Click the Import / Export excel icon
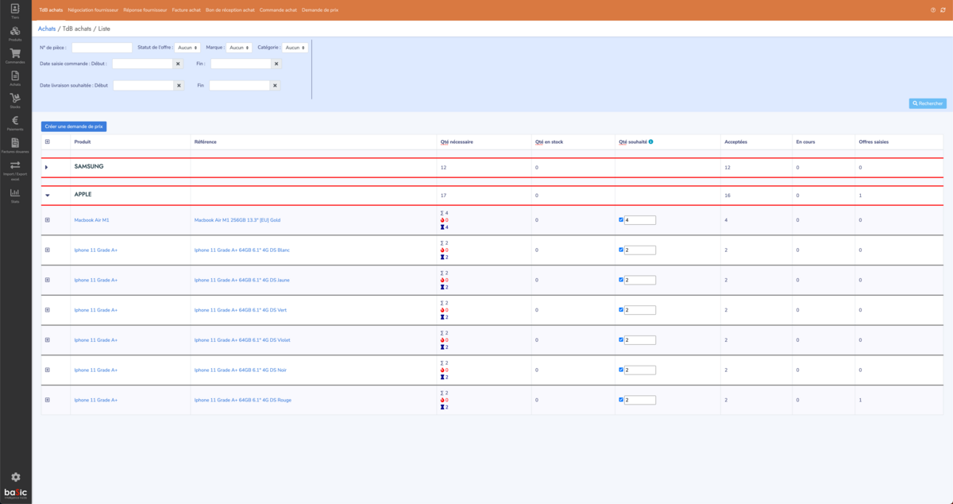This screenshot has width=953, height=504. [x=15, y=165]
